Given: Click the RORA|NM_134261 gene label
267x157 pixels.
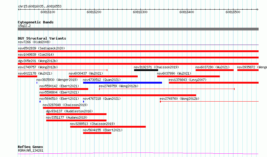Looking at the screenshot, I should [x=31, y=150].
